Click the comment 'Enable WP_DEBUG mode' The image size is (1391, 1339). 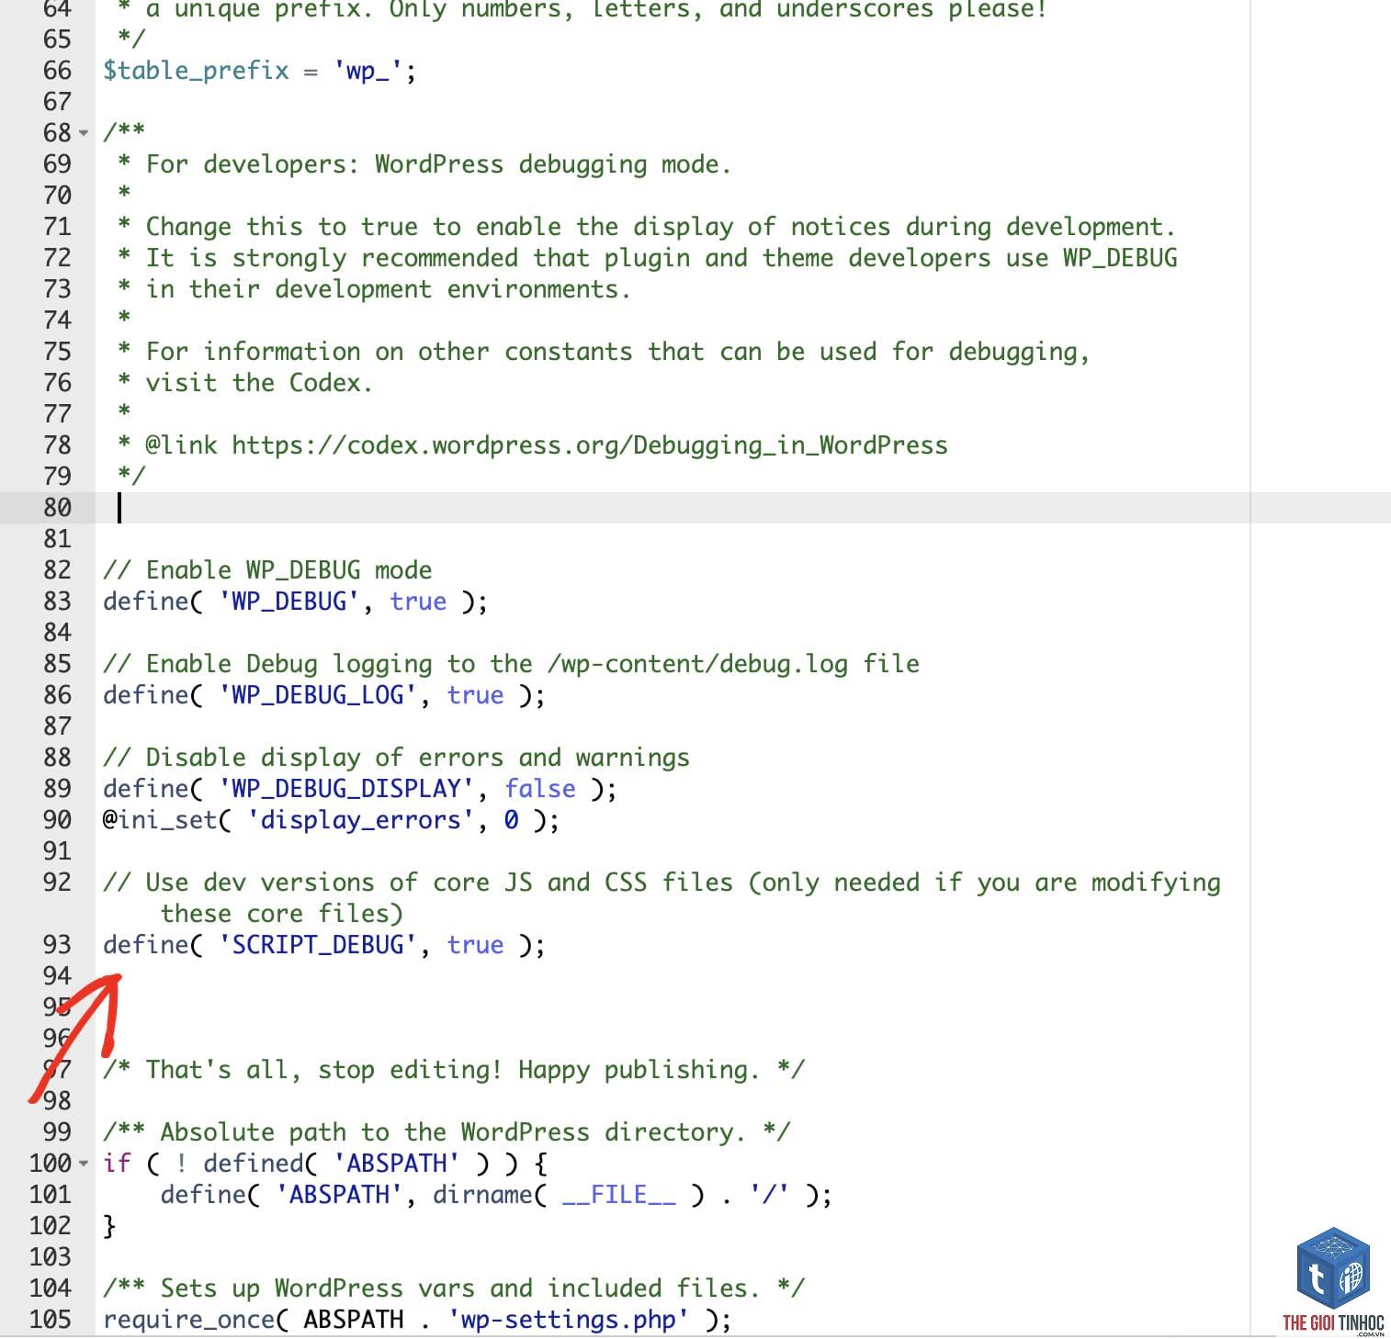pos(267,570)
